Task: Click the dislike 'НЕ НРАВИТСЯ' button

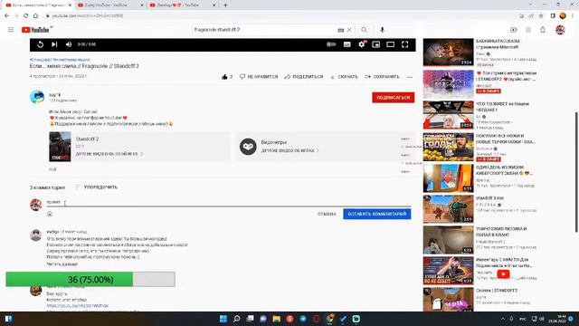Action: pyautogui.click(x=259, y=76)
